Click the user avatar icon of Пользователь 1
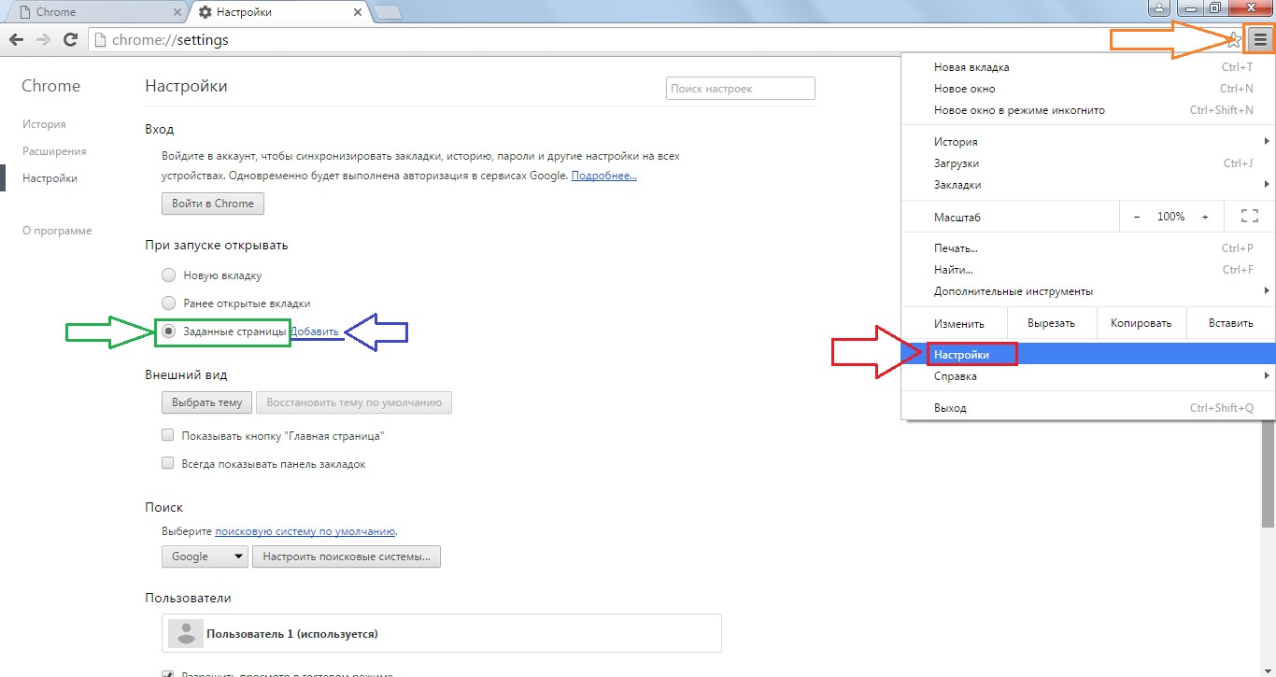Image resolution: width=1276 pixels, height=677 pixels. [x=186, y=633]
